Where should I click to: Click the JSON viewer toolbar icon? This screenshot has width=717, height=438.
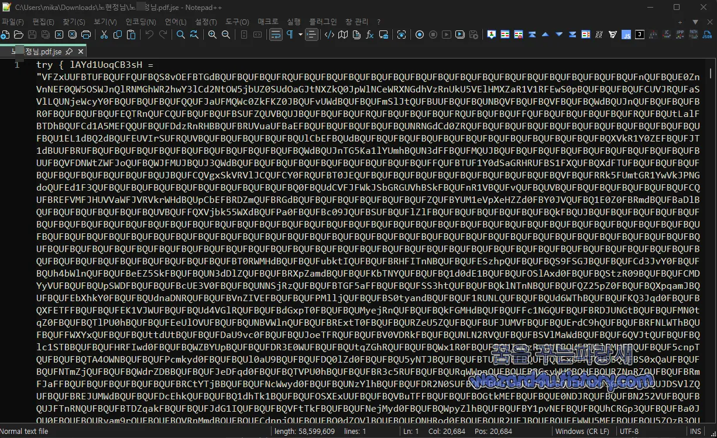(x=706, y=35)
